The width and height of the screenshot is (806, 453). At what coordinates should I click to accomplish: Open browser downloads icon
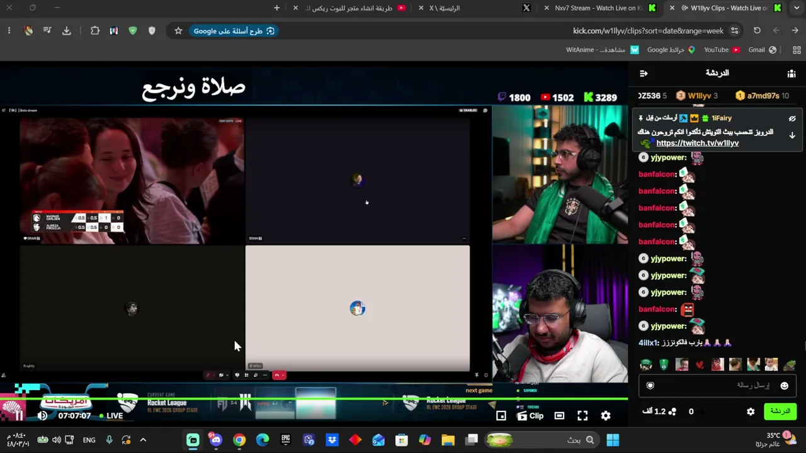tap(67, 31)
